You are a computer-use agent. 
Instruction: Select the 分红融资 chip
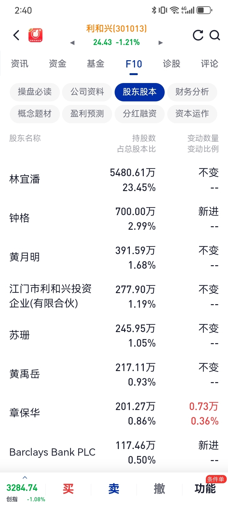140,114
